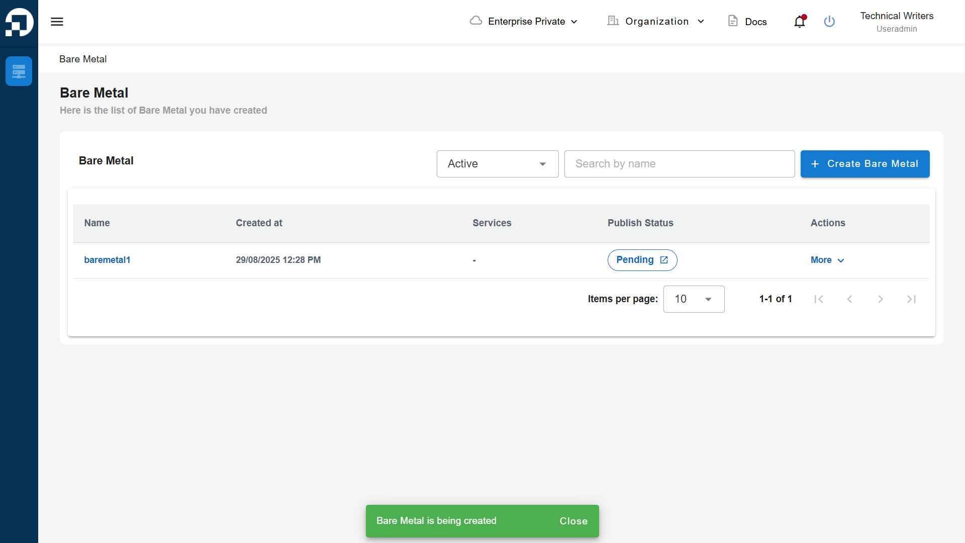Expand the Enterprise Private dropdown
965x543 pixels.
(524, 21)
